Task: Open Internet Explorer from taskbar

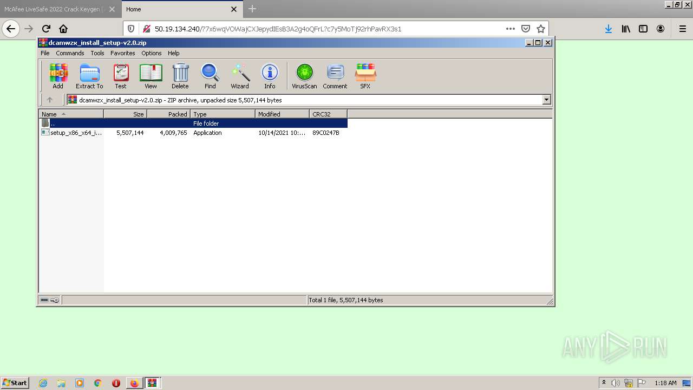Action: 43,383
